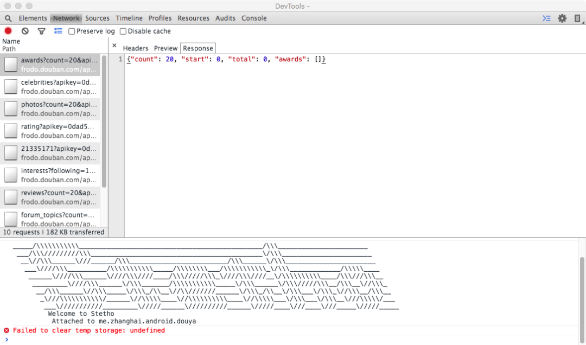
Task: Select the photos?count=20 request row
Action: (50, 109)
